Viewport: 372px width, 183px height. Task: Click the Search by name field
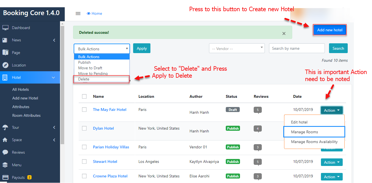pyautogui.click(x=297, y=48)
